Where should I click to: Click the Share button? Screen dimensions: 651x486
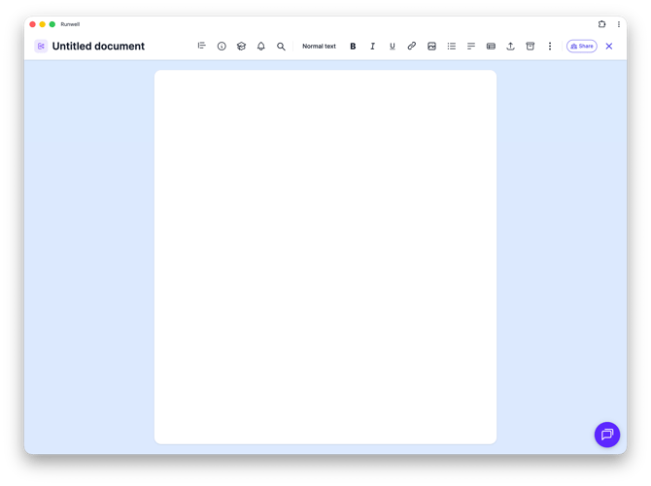click(582, 46)
